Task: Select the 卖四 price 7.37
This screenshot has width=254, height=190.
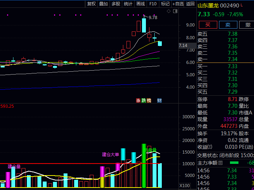Action: coord(232,40)
